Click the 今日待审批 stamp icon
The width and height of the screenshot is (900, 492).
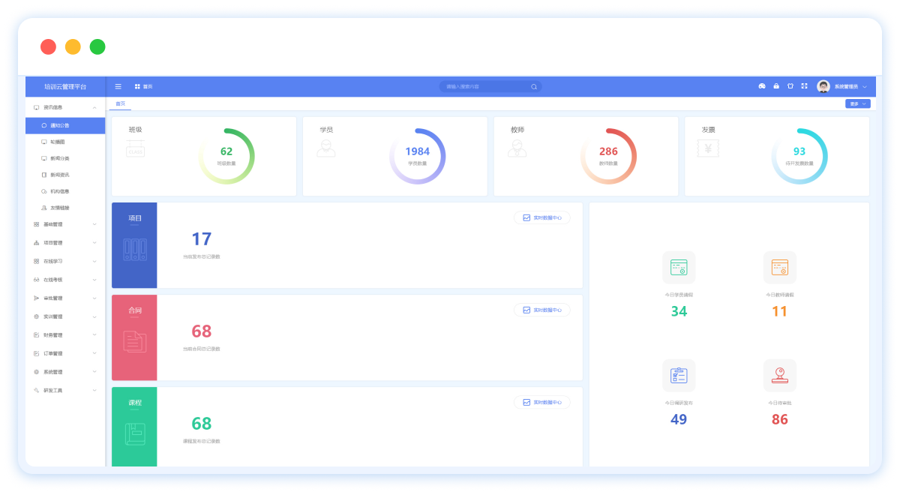(x=779, y=375)
